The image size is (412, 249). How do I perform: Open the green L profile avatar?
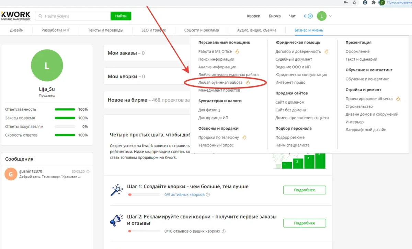click(x=322, y=16)
